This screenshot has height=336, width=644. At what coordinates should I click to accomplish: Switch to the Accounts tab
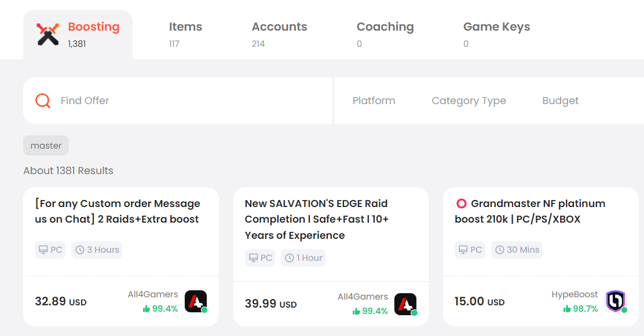[279, 35]
